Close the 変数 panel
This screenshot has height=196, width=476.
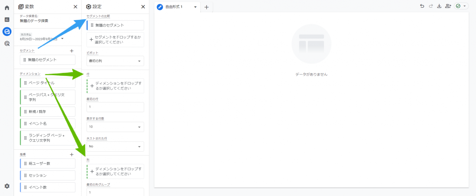pos(75,6)
